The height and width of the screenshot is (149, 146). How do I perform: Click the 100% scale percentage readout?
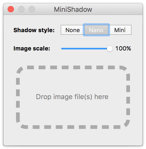123,48
